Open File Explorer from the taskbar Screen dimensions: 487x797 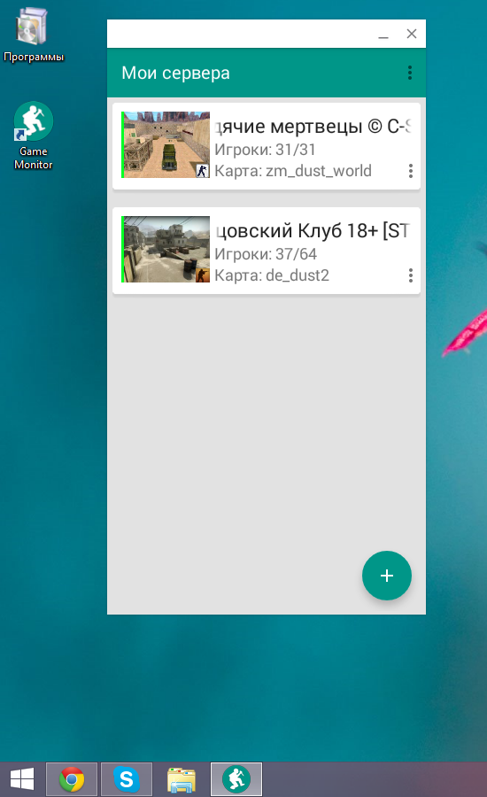pyautogui.click(x=182, y=779)
